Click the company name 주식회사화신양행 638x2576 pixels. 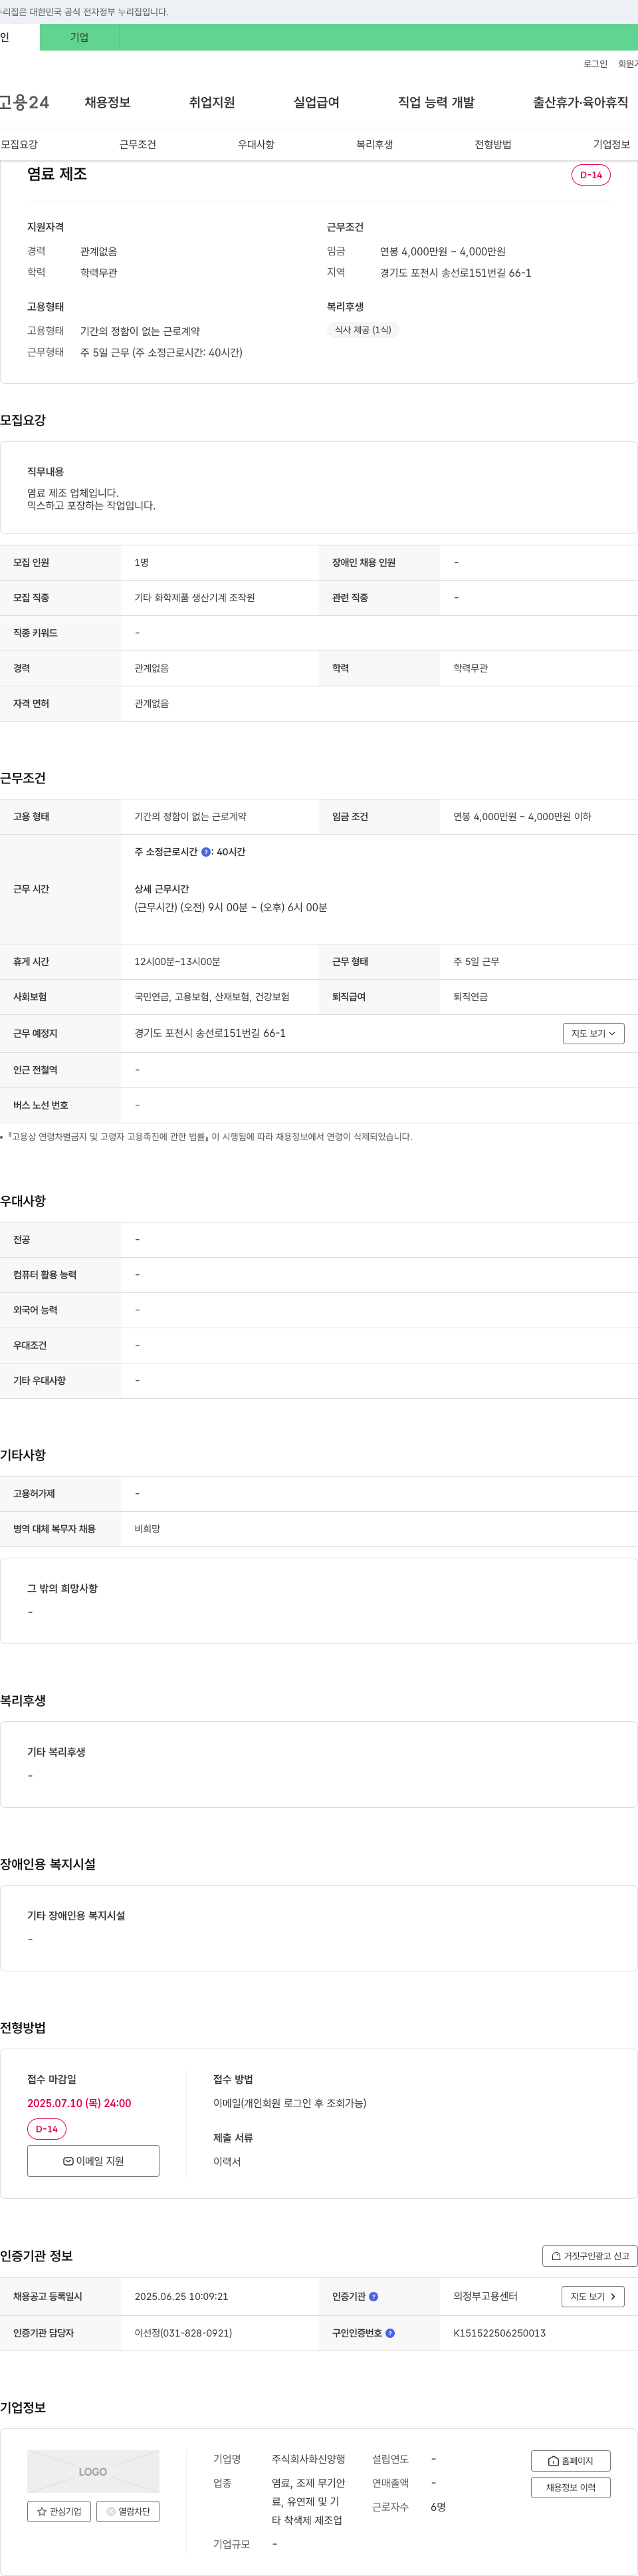coord(308,2459)
